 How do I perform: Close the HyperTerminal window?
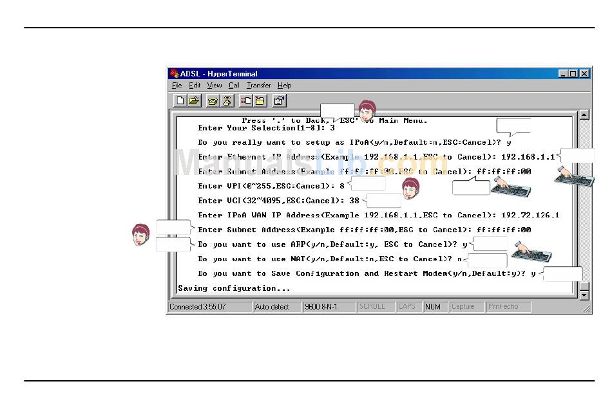point(584,73)
